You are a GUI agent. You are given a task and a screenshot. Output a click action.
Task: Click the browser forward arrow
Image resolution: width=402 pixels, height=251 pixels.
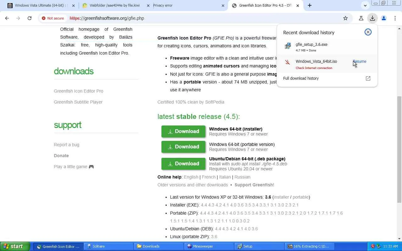point(18,18)
